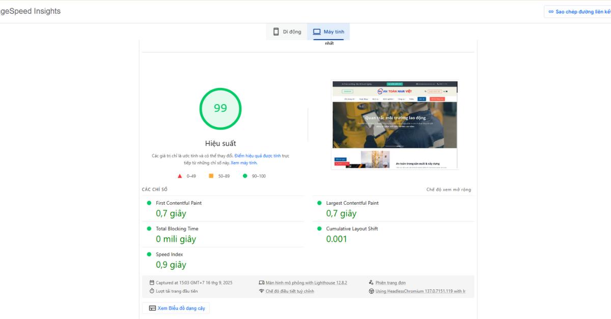Open the Điểm hiệu quả được tính link
The image size is (611, 319).
pyautogui.click(x=258, y=155)
